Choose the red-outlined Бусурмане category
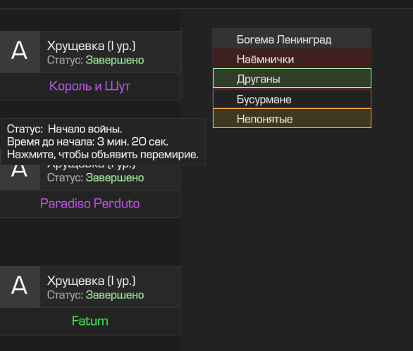This screenshot has width=413, height=351. click(x=292, y=98)
